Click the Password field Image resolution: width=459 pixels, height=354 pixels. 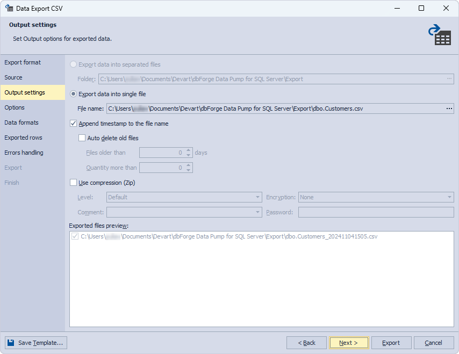point(376,212)
